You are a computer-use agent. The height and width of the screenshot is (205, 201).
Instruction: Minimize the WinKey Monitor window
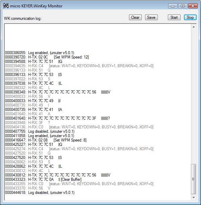[x=173, y=6]
